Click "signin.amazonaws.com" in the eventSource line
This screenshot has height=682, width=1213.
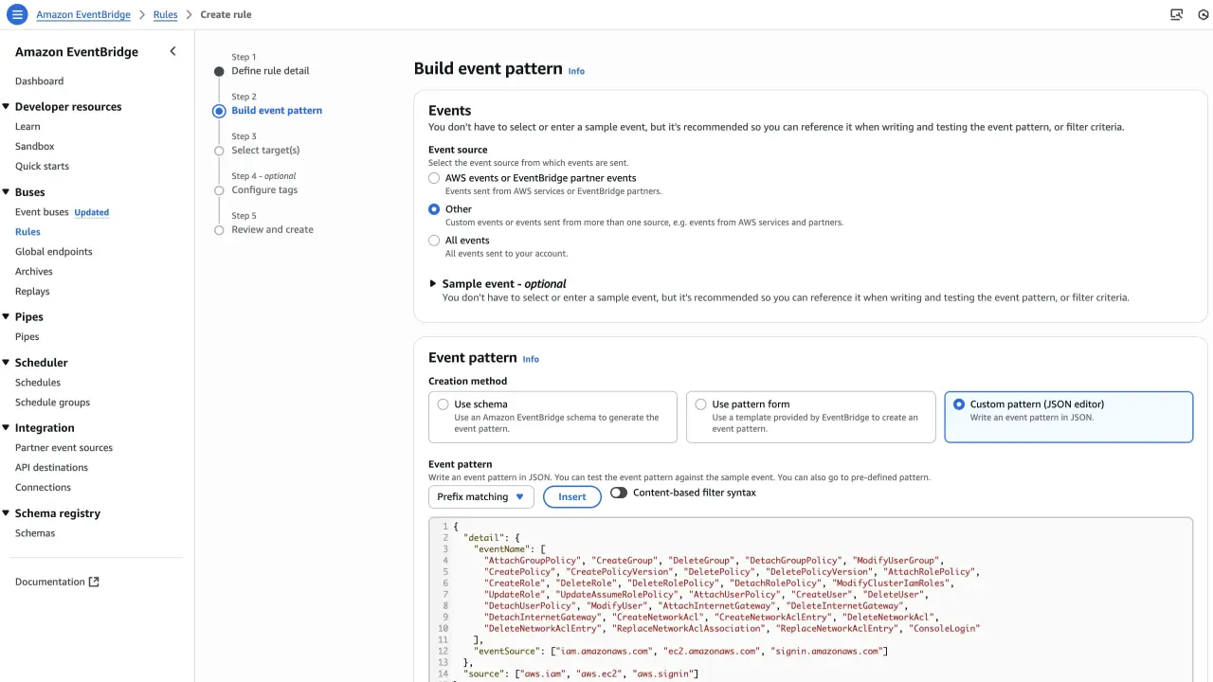[x=828, y=652]
